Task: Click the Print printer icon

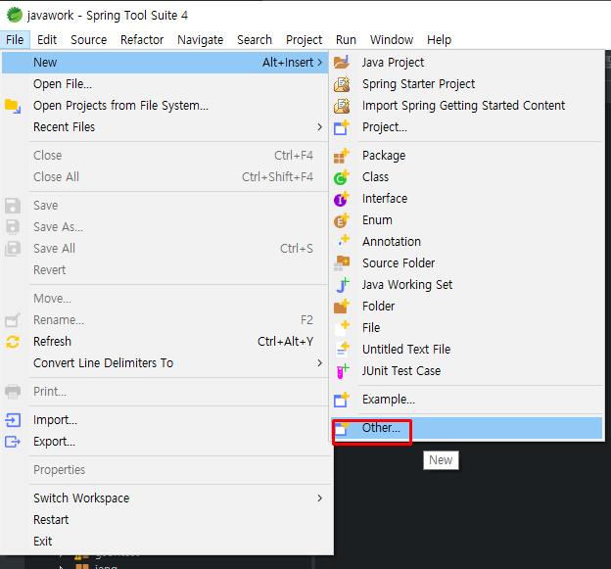Action: [x=13, y=392]
